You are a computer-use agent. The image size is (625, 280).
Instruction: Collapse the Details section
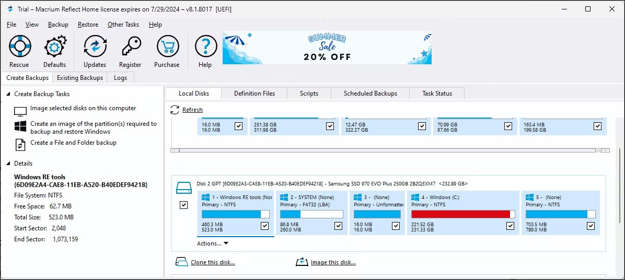(8, 164)
